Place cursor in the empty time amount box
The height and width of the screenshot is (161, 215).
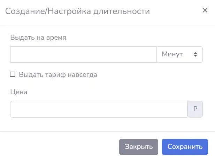tap(83, 55)
